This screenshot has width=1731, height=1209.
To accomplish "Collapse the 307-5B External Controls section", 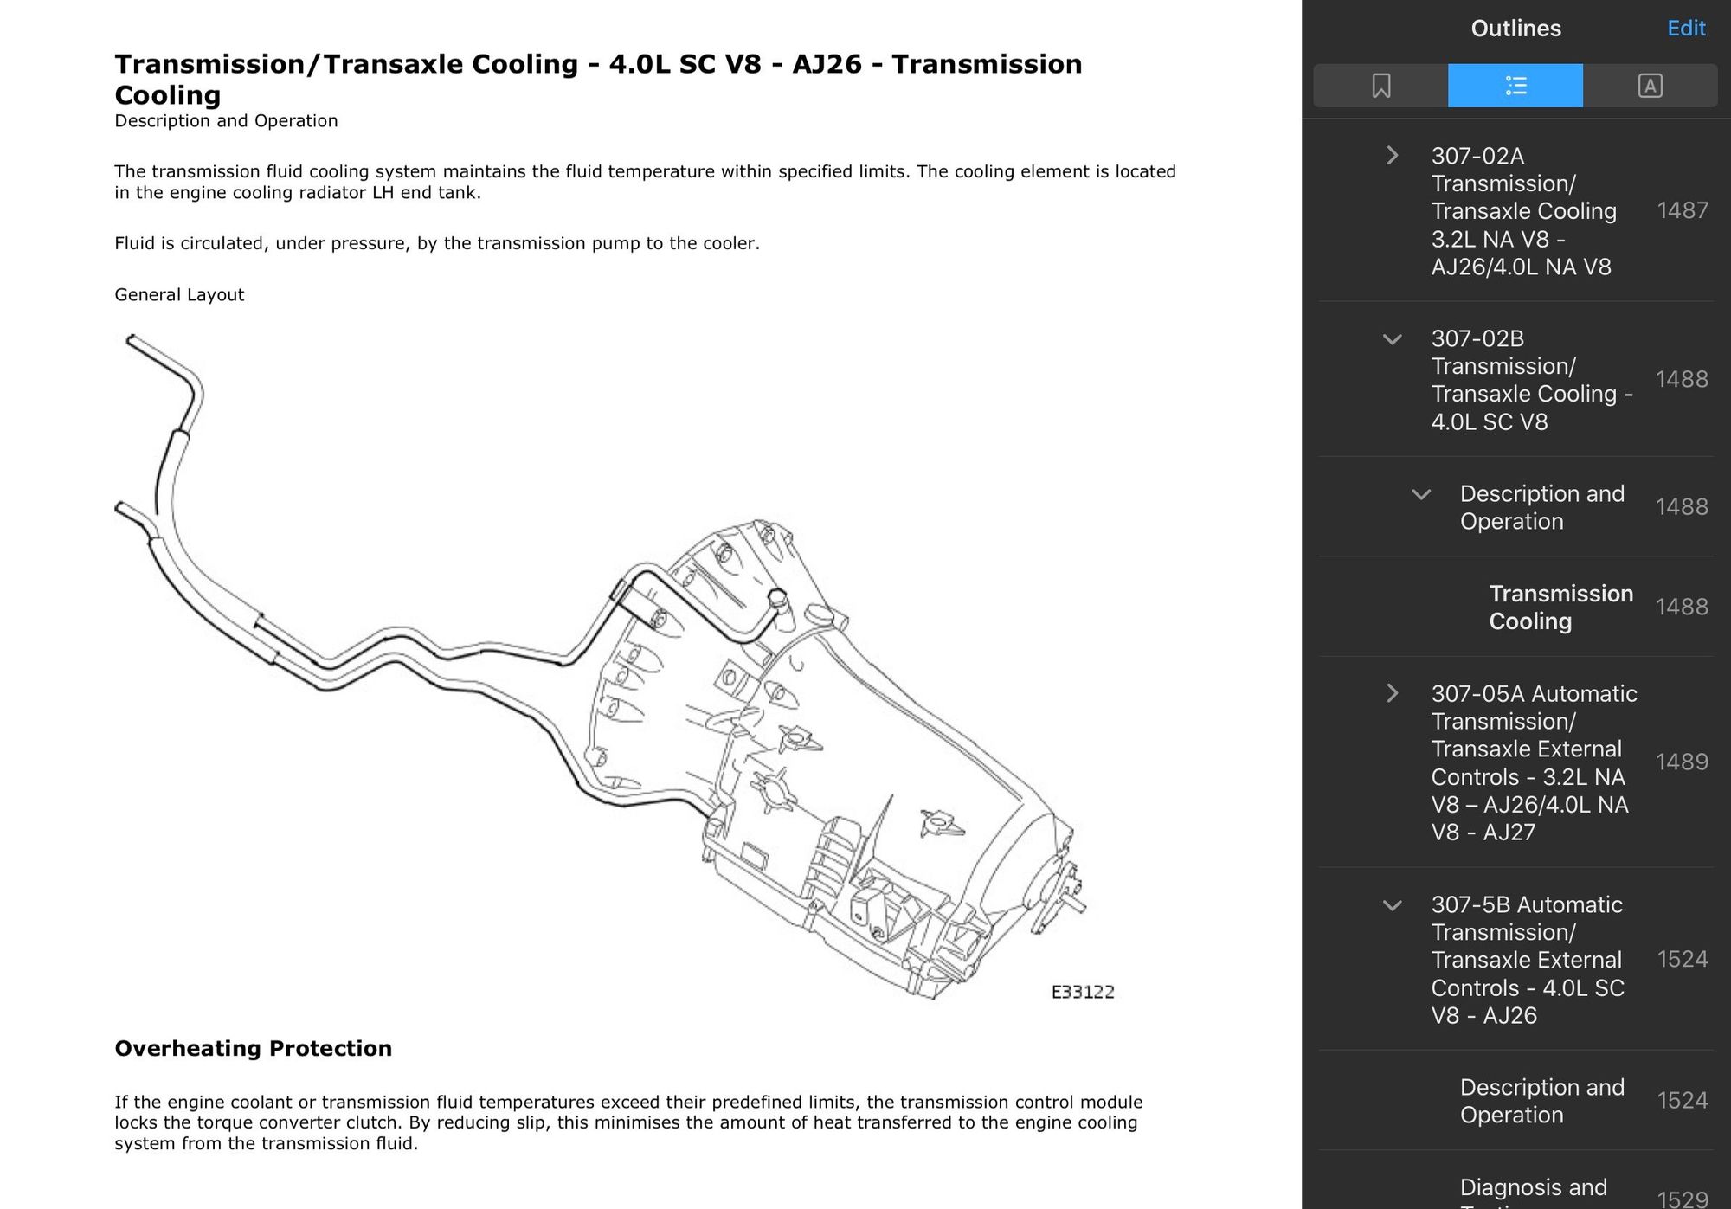I will pos(1392,906).
